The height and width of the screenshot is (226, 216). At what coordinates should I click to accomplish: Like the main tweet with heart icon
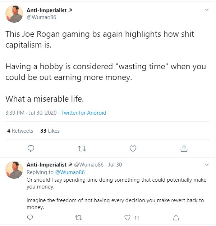(x=133, y=148)
